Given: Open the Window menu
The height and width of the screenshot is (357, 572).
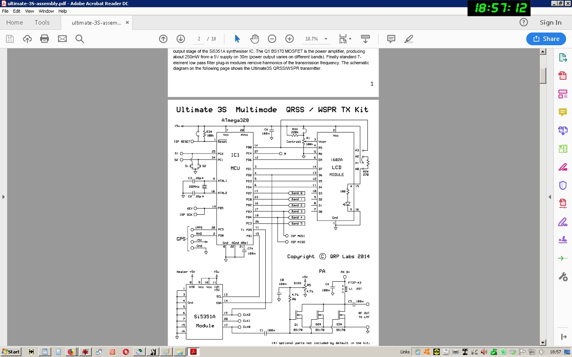Looking at the screenshot, I should (46, 11).
